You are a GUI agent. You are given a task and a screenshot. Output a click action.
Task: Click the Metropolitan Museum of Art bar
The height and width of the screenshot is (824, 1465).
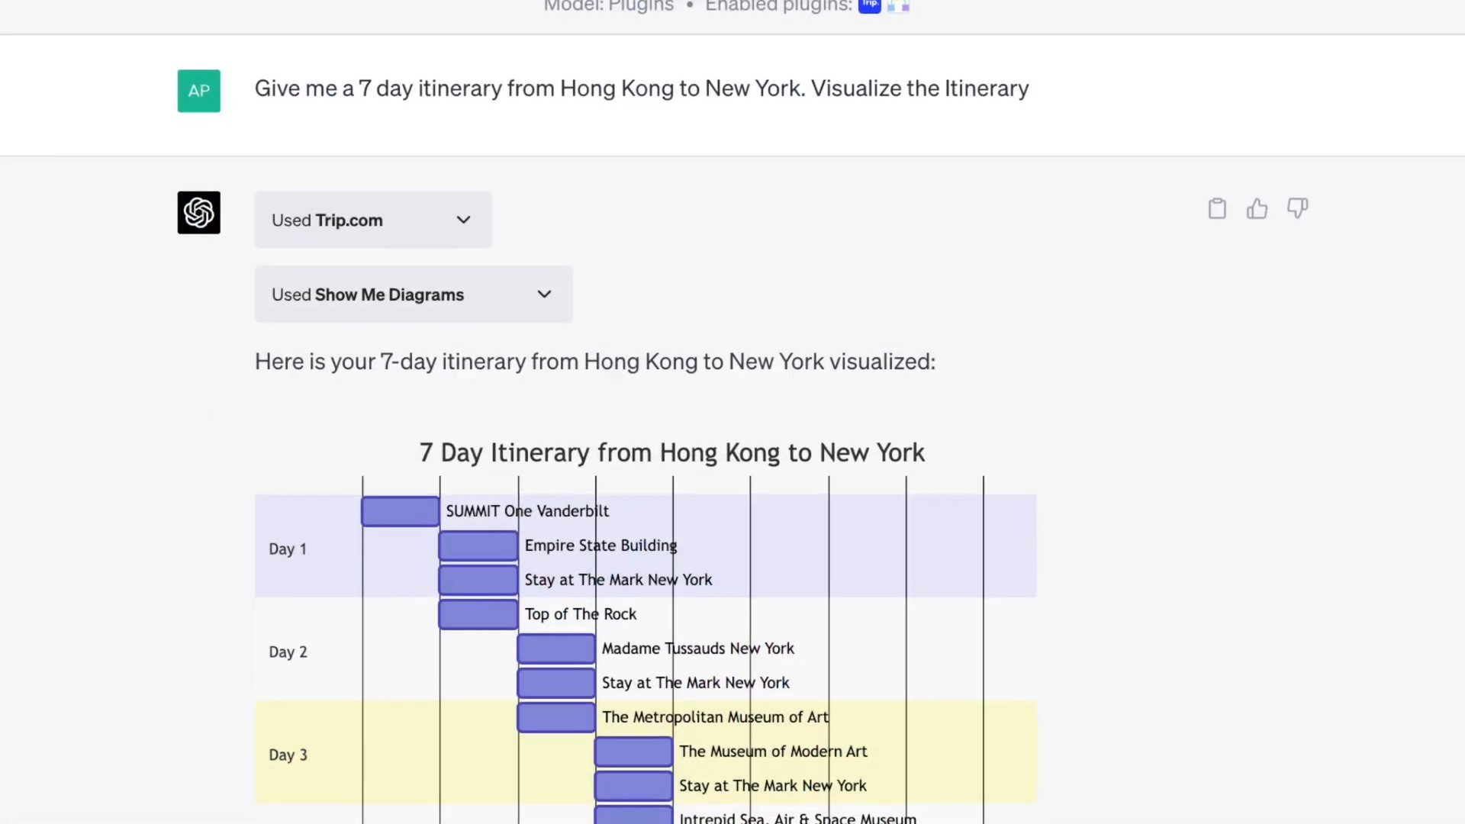pyautogui.click(x=555, y=717)
